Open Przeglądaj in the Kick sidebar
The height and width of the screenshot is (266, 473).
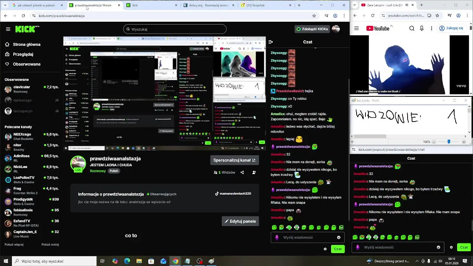pos(19,54)
